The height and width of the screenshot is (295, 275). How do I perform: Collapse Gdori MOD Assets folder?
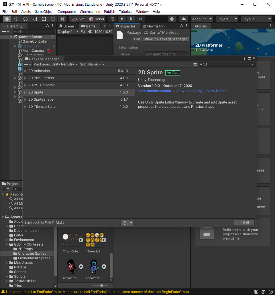point(7,244)
